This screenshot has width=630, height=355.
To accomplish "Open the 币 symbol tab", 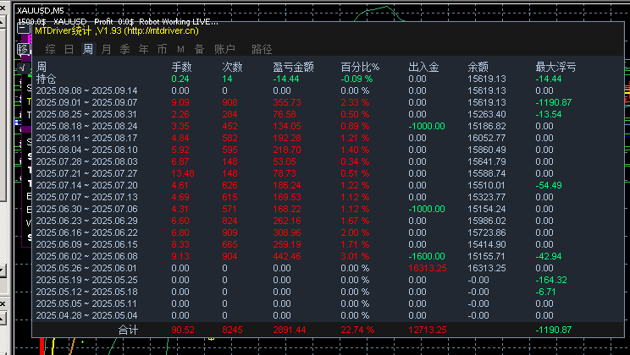I will (162, 49).
